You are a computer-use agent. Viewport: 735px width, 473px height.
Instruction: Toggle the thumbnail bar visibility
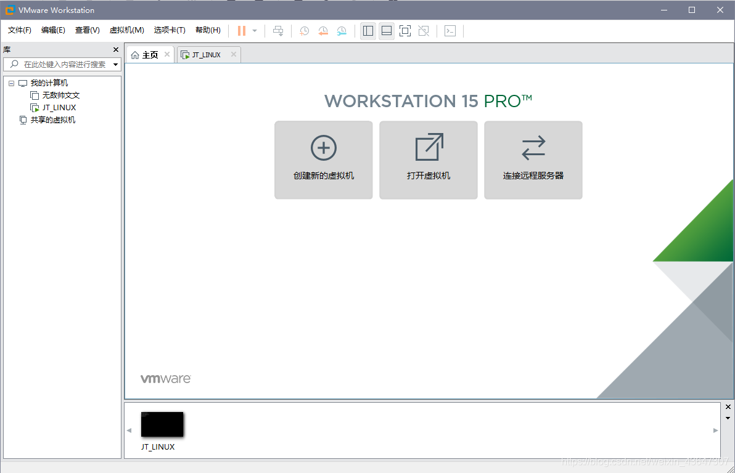[387, 31]
